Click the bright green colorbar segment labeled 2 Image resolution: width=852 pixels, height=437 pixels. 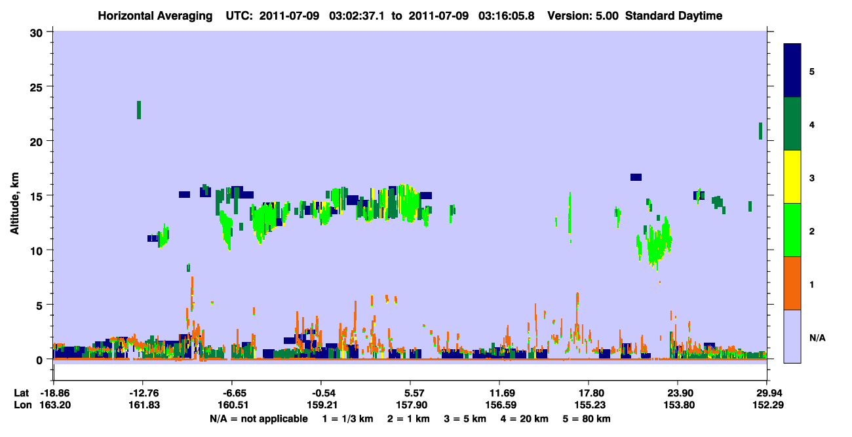point(792,230)
